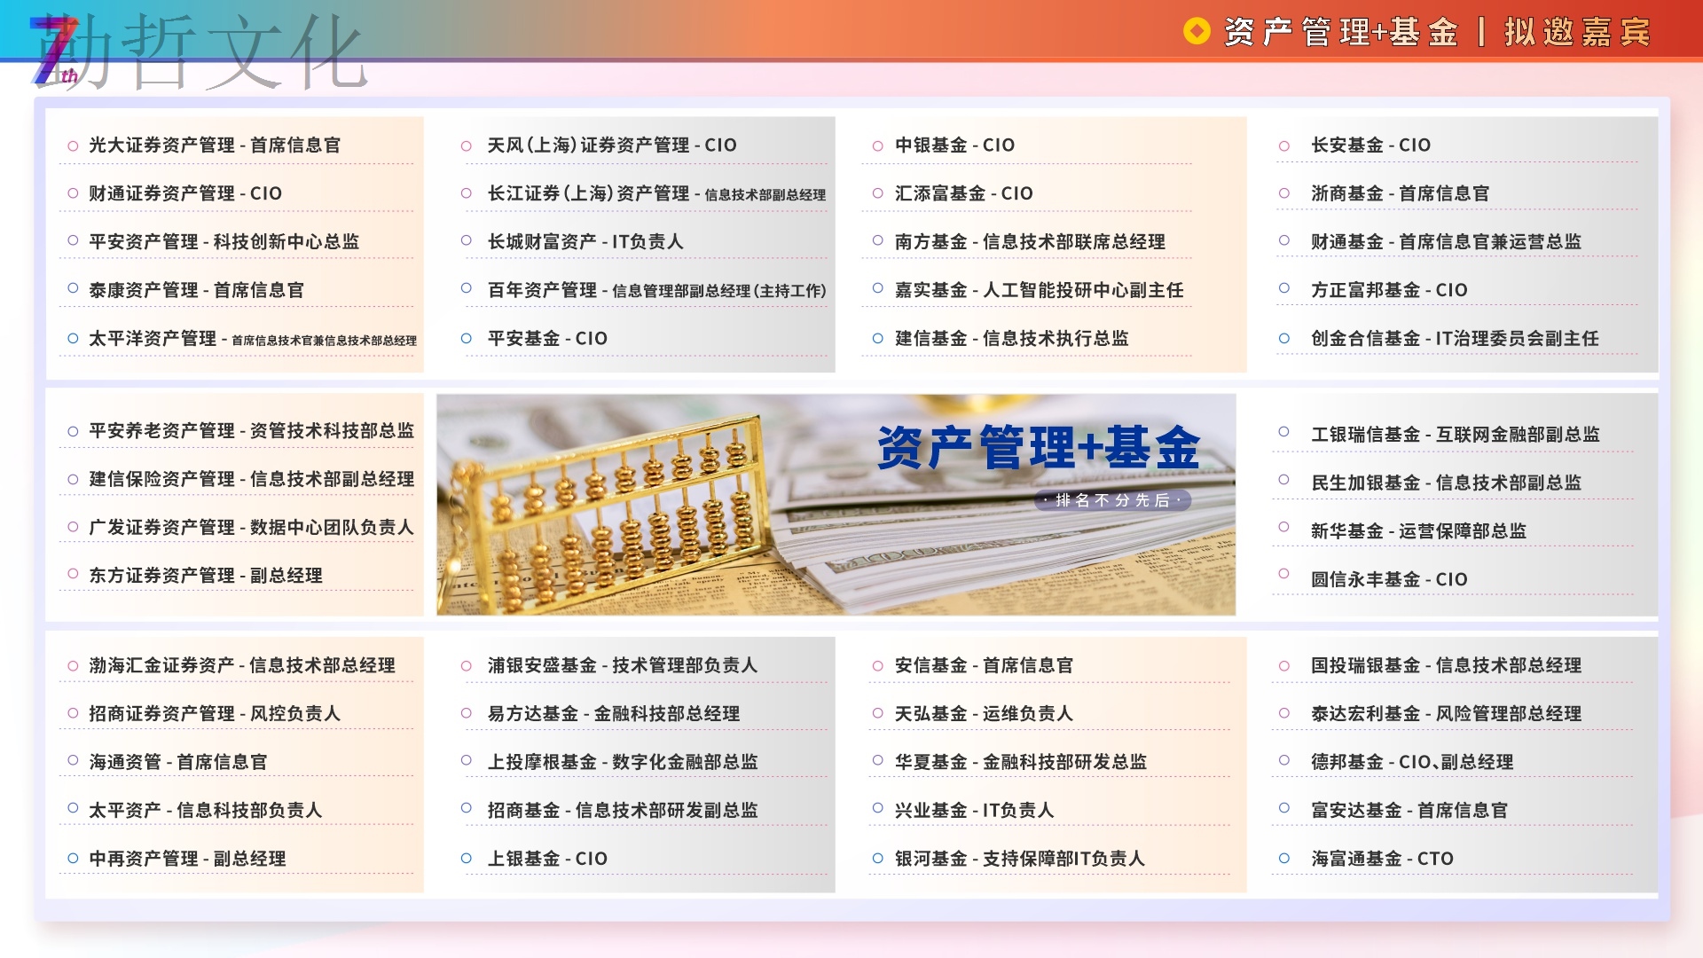1703x958 pixels.
Task: Select 德邦基金 - CIO、副总经理
Action: point(1412,763)
